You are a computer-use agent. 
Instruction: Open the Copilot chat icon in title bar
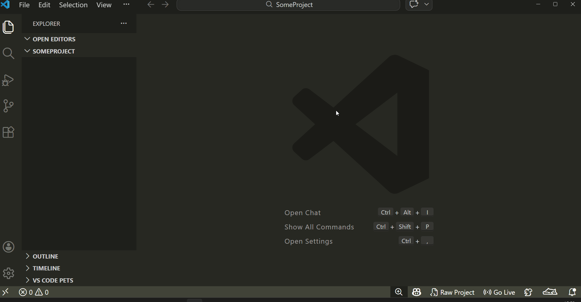pyautogui.click(x=414, y=5)
